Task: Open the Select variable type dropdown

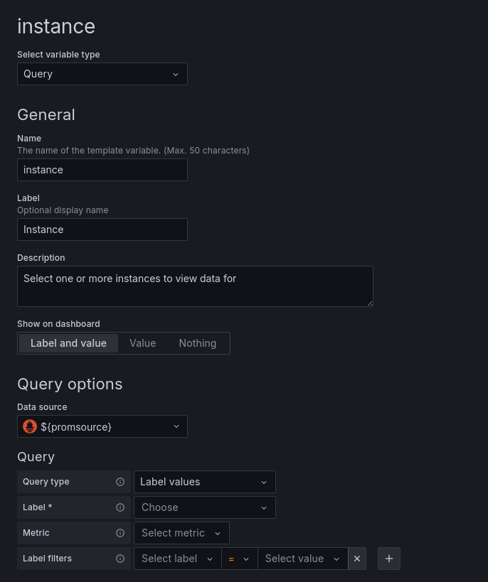Action: [102, 74]
